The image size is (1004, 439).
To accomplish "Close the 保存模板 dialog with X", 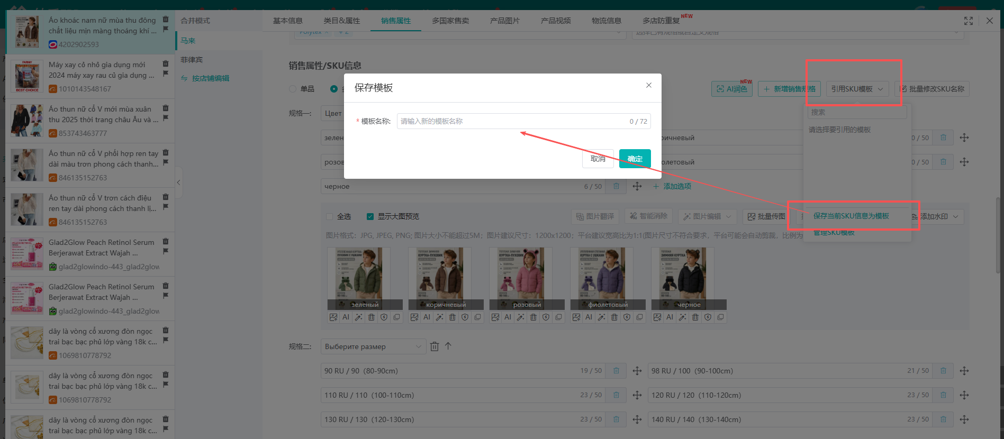I will [x=648, y=85].
